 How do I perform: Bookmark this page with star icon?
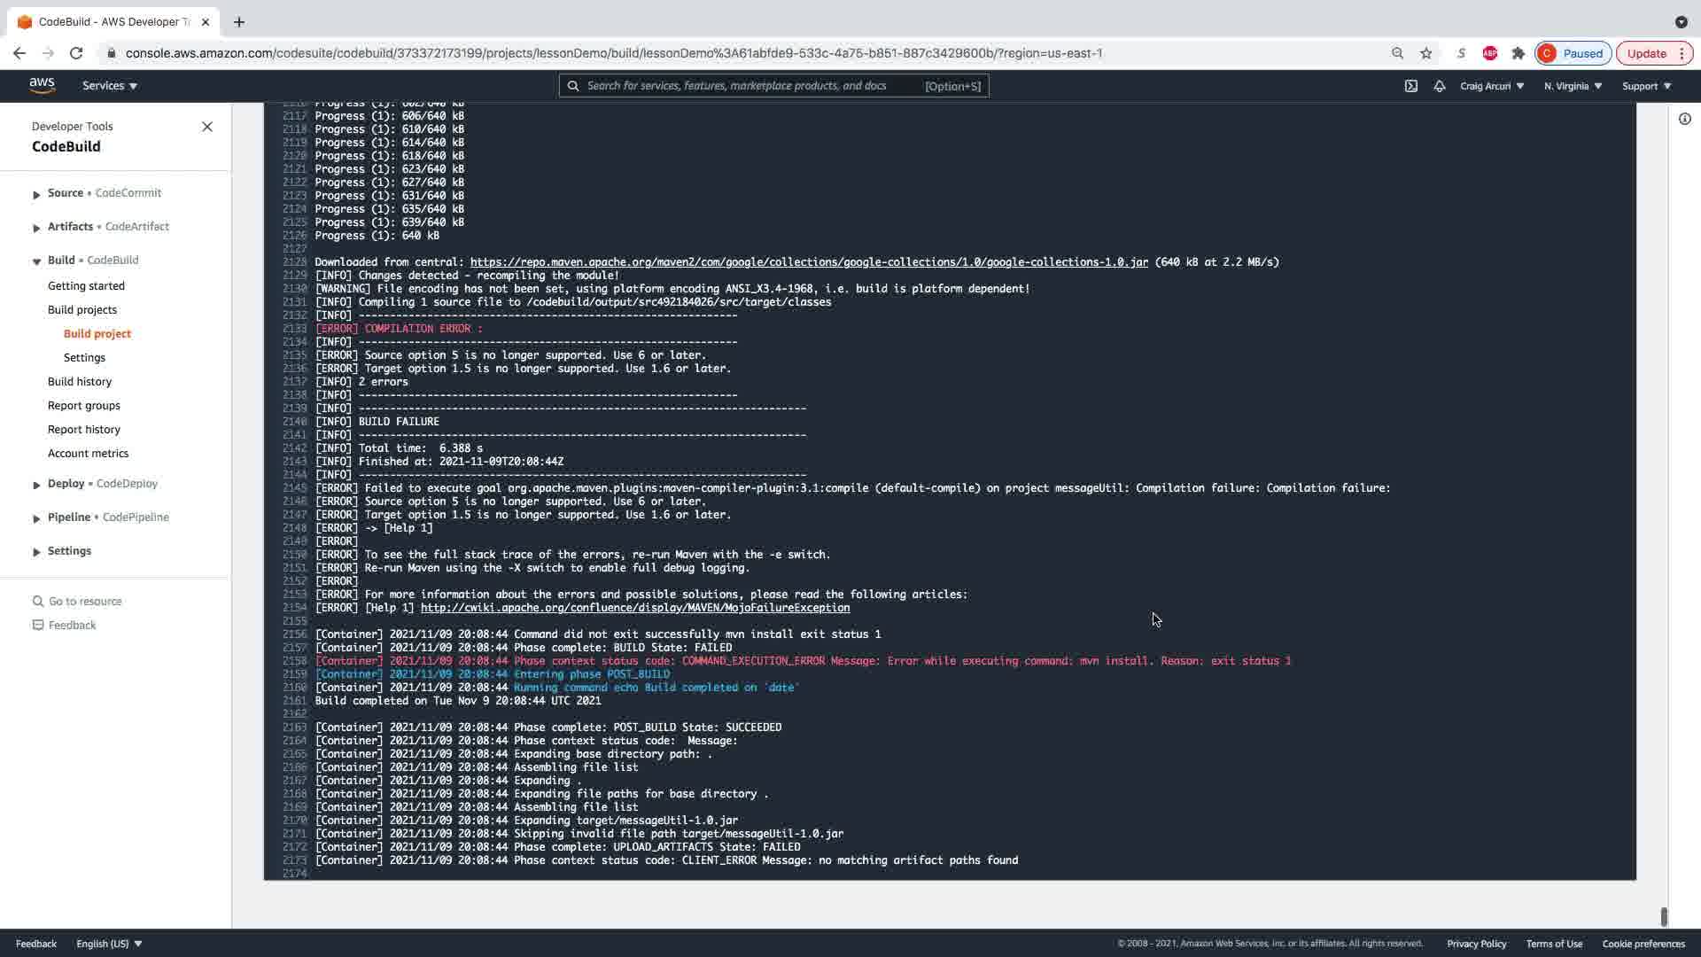click(1425, 53)
